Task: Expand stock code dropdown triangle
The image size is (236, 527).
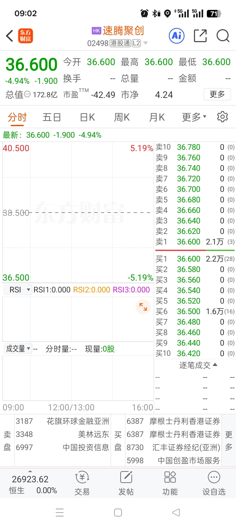Action: point(146,43)
